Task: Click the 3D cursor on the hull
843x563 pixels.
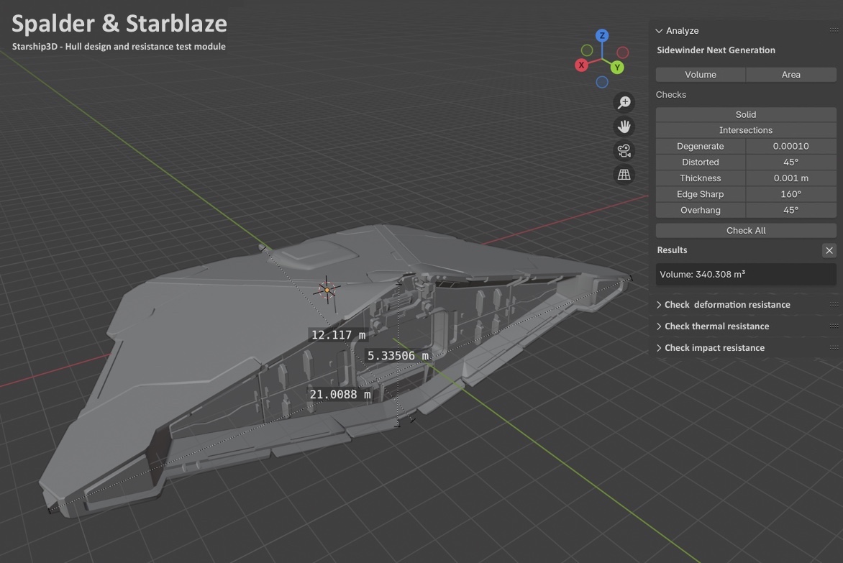Action: coord(327,290)
